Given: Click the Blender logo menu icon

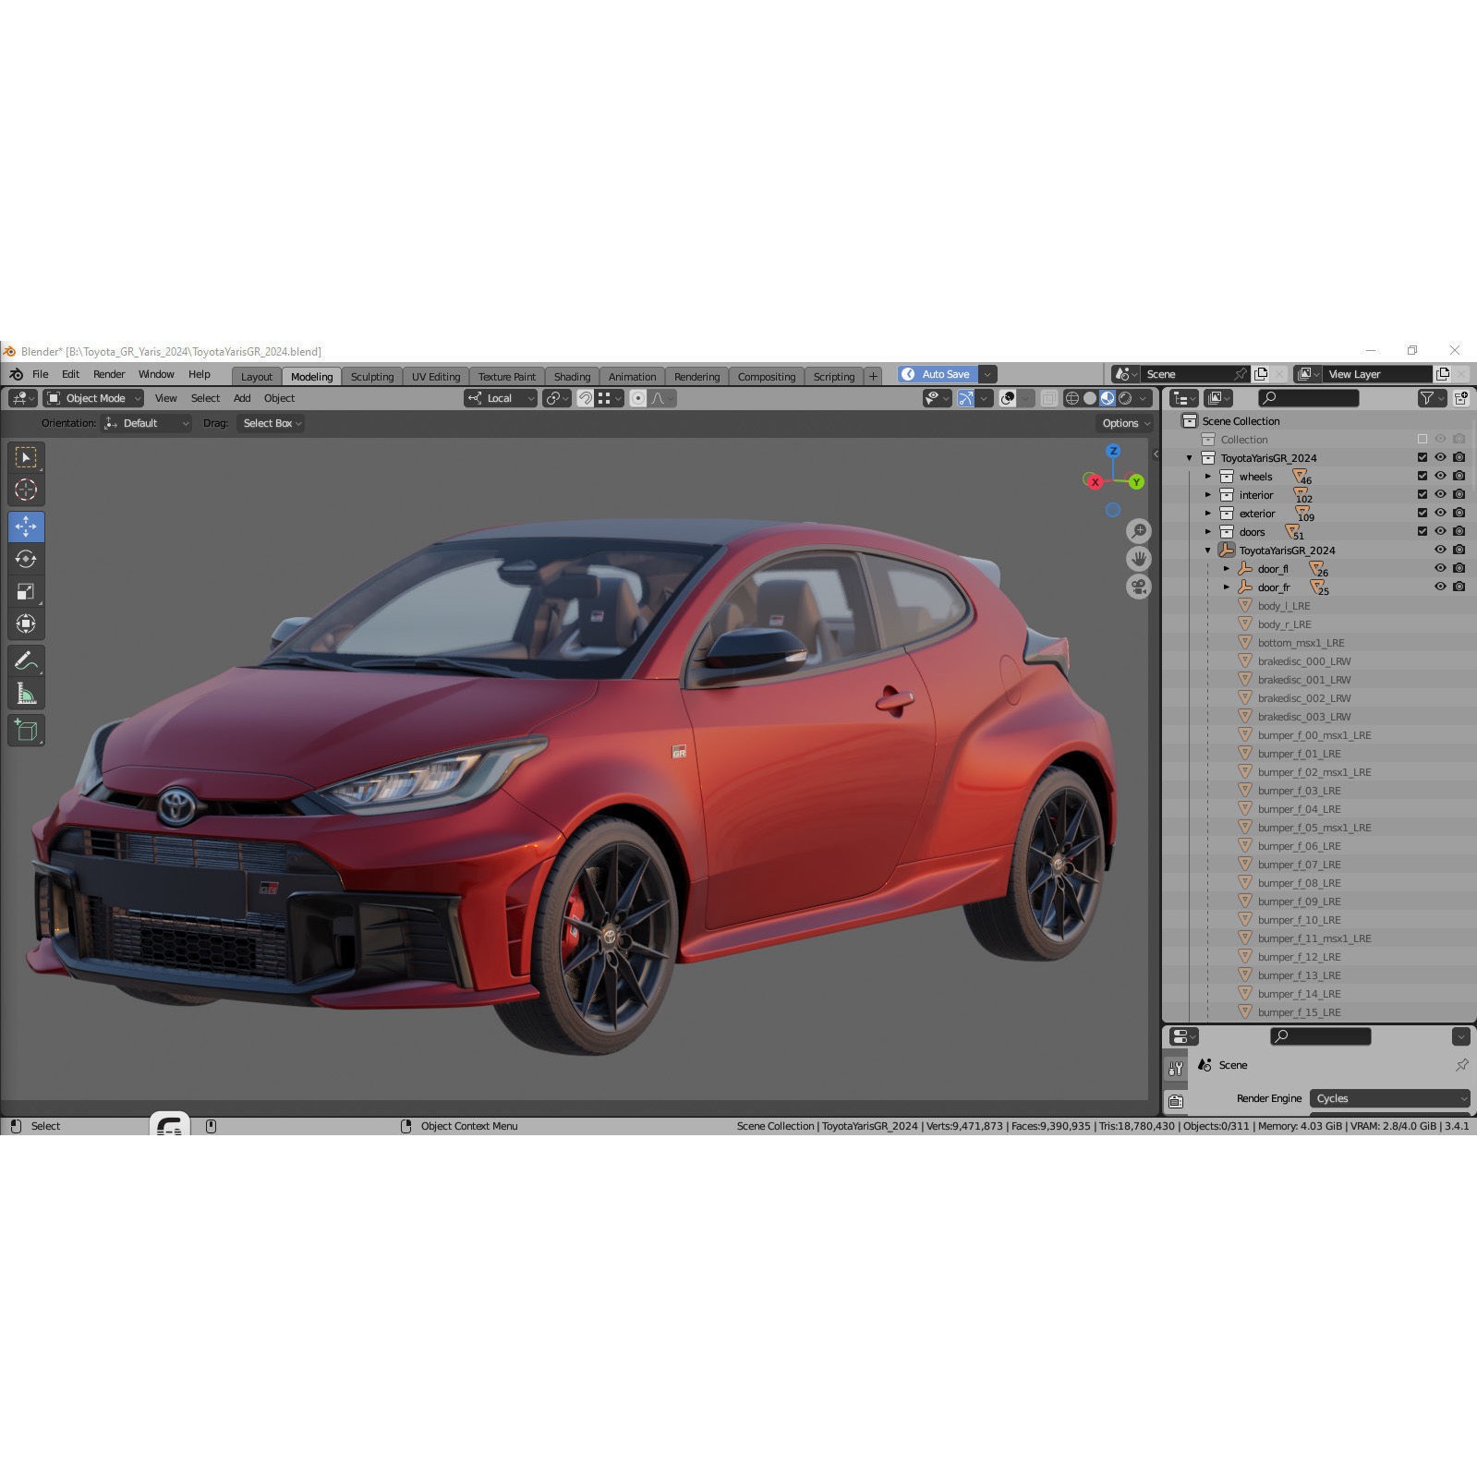Looking at the screenshot, I should coord(16,374).
